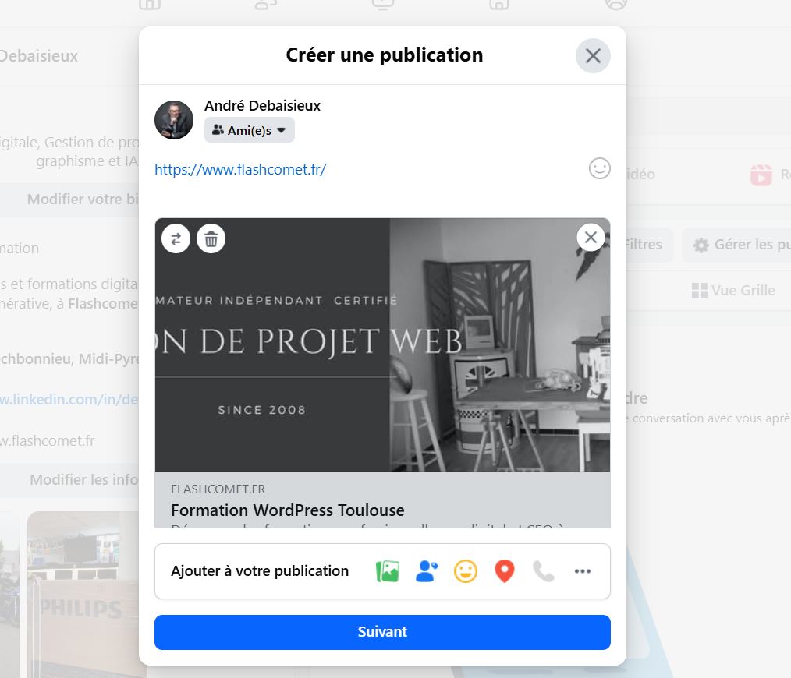Image resolution: width=791 pixels, height=678 pixels.
Task: Remove the link preview with its X button
Action: point(591,237)
